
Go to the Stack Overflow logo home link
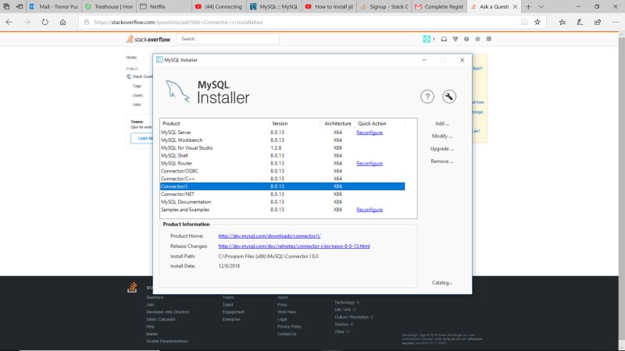pyautogui.click(x=148, y=39)
